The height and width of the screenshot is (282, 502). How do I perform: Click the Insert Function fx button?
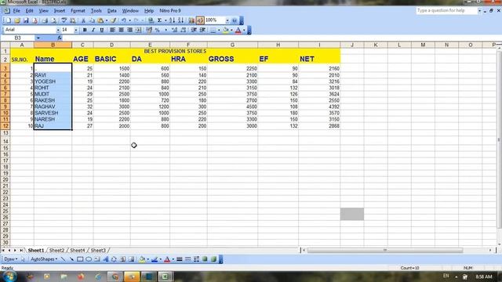(x=60, y=38)
